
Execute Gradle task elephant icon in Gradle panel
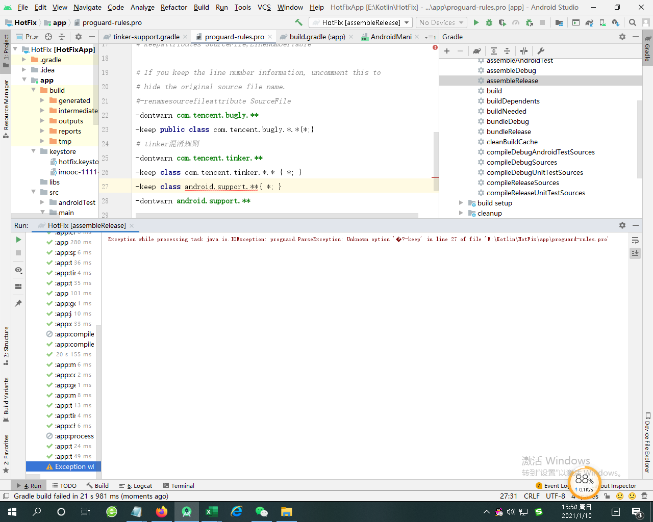tap(476, 51)
